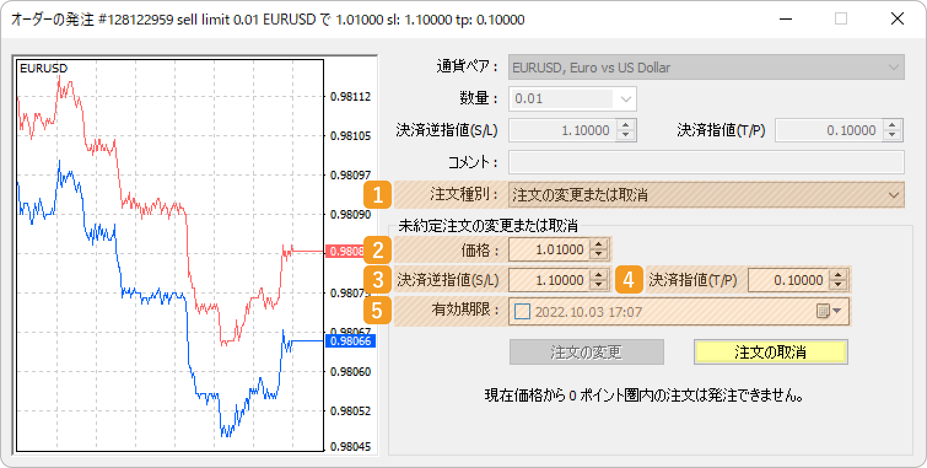Click the 0.98060 price axis label
927x468 pixels.
(x=351, y=371)
